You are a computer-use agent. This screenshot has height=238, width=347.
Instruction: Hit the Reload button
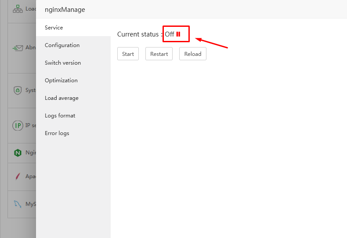193,54
